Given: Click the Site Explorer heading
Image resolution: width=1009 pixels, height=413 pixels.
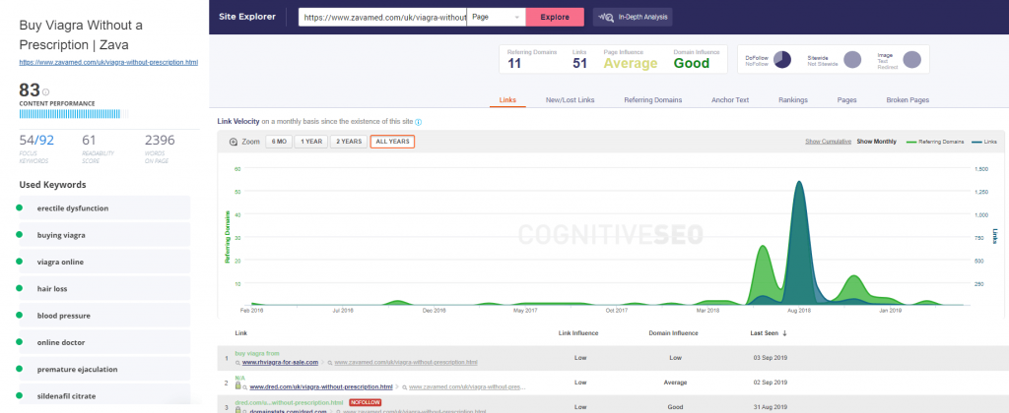Looking at the screenshot, I should [x=247, y=17].
